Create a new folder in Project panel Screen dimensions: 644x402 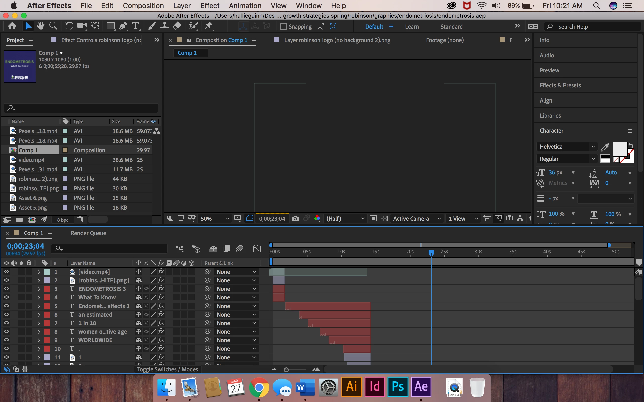pyautogui.click(x=19, y=219)
